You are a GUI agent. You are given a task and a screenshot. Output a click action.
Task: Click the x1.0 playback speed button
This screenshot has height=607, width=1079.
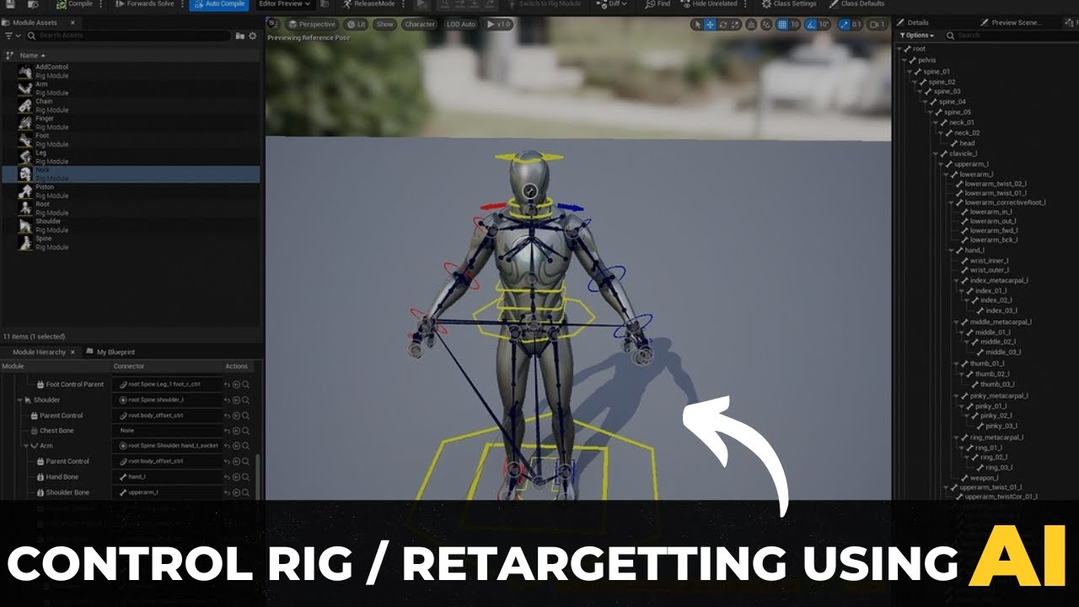tap(498, 24)
